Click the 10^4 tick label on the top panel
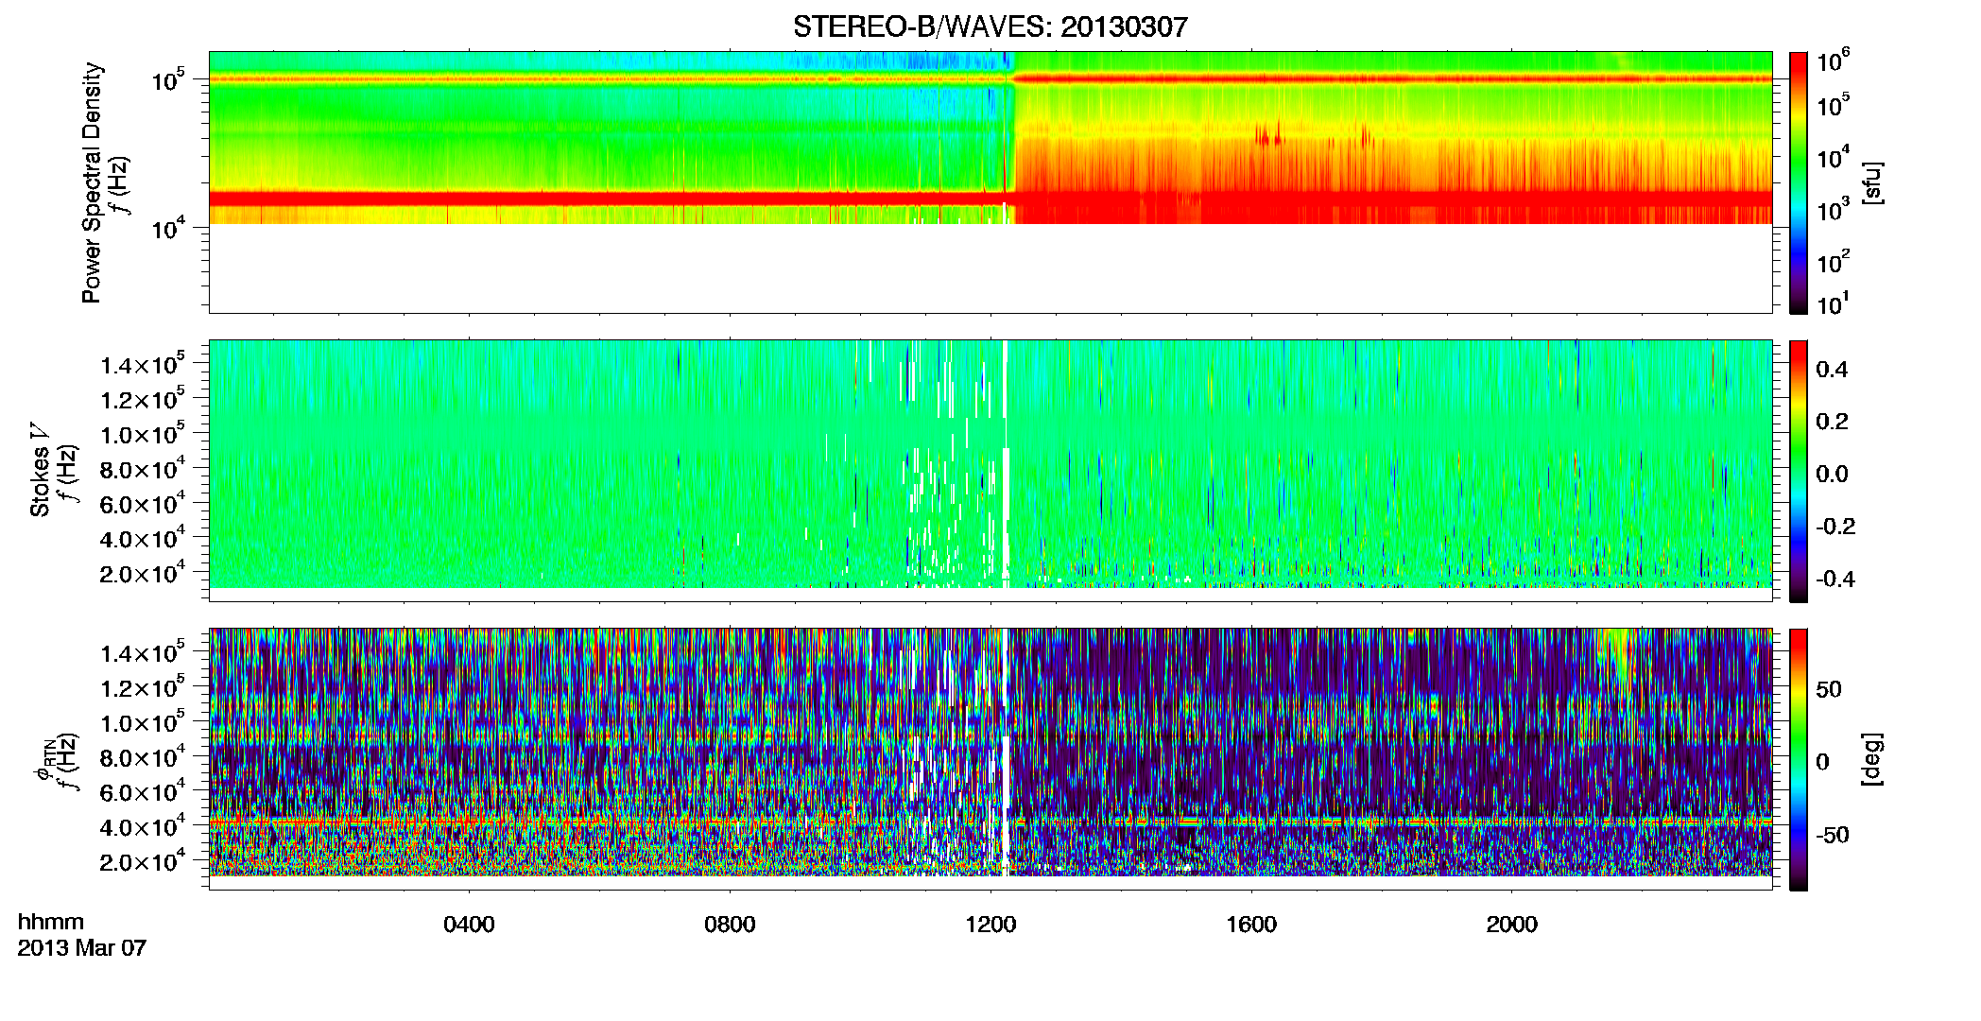The height and width of the screenshot is (1021, 1981). [168, 227]
